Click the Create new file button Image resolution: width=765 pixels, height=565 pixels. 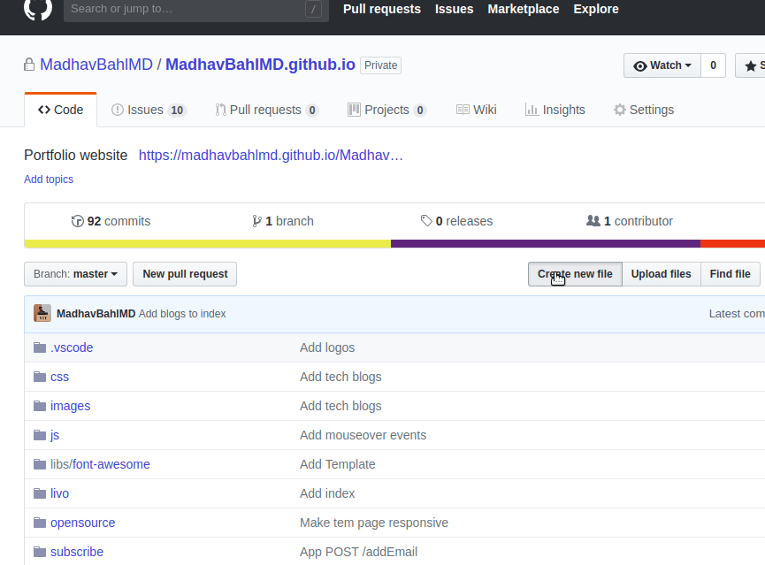(575, 274)
